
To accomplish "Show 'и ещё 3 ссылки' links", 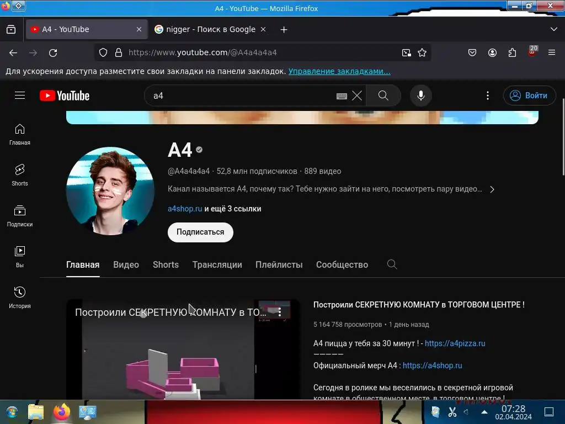I will pyautogui.click(x=233, y=209).
